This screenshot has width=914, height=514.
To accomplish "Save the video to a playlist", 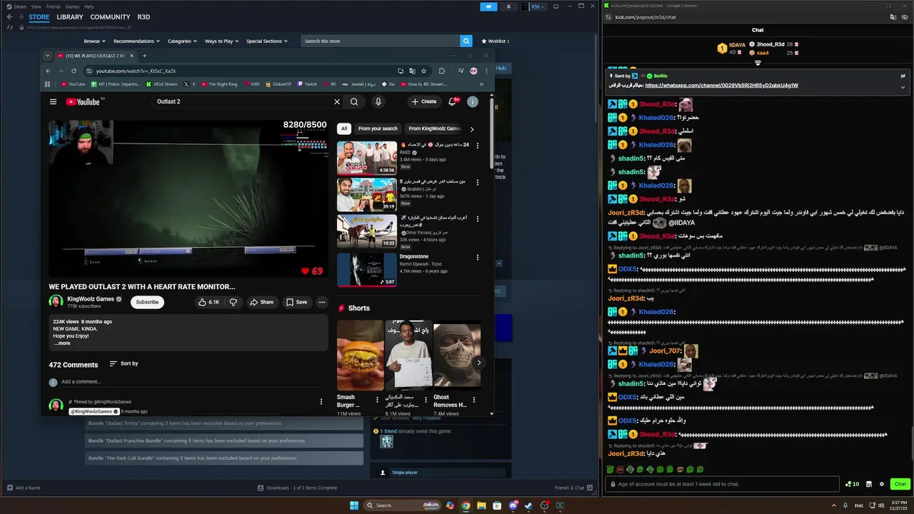I will [296, 302].
